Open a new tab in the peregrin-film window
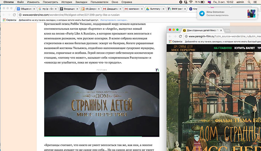The width and height of the screenshot is (261, 151). (228, 31)
